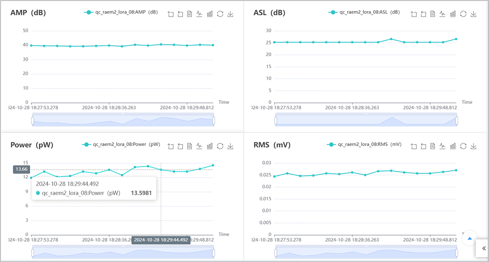Activate area zoom on the ASL chart
489x262 pixels.
[x=414, y=14]
